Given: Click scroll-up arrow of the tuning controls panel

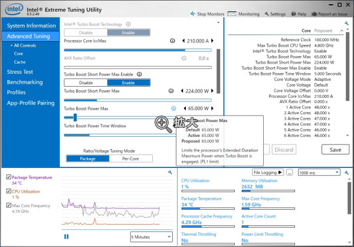Looking at the screenshot, I should (x=218, y=22).
